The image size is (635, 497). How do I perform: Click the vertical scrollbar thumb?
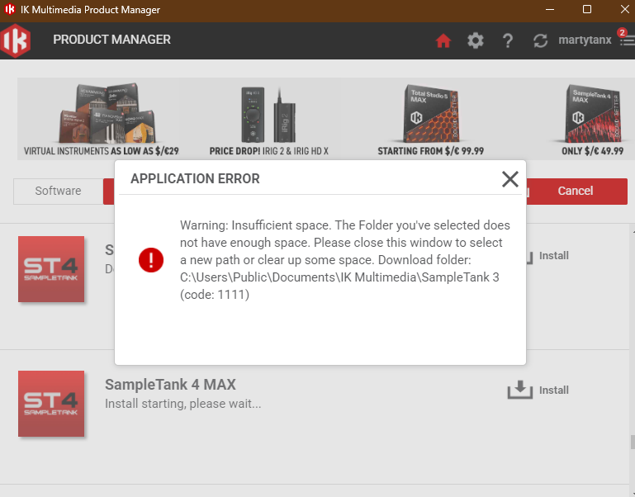tap(633, 442)
